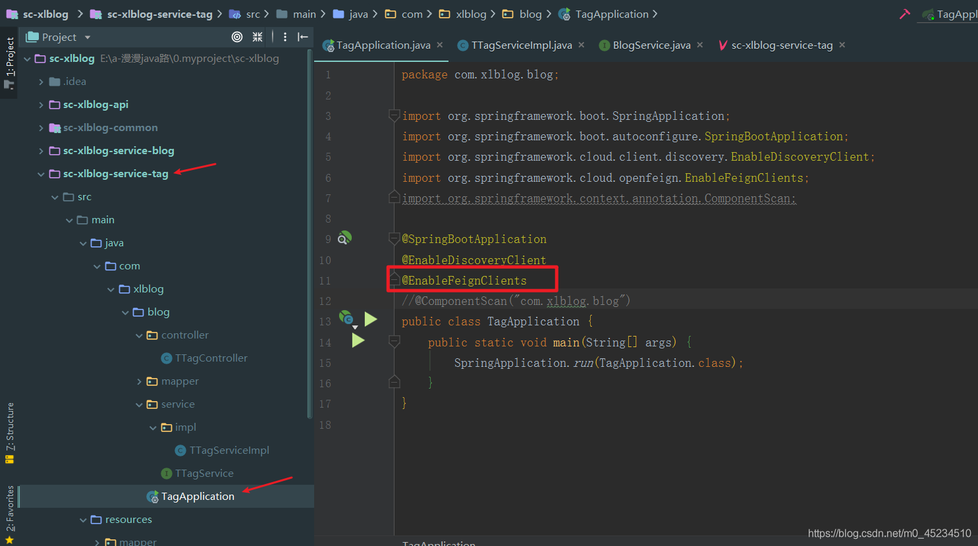
Task: Click the collapse all icon in Project panel
Action: pyautogui.click(x=258, y=37)
